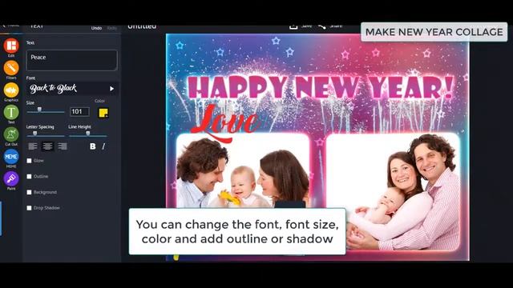Align text right
Screen dimensions: 513x288
[x=63, y=146]
